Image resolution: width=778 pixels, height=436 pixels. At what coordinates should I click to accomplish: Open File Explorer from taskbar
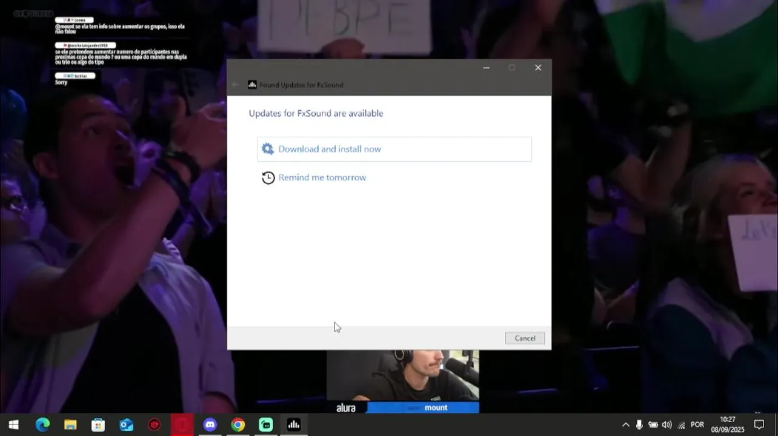pyautogui.click(x=70, y=424)
